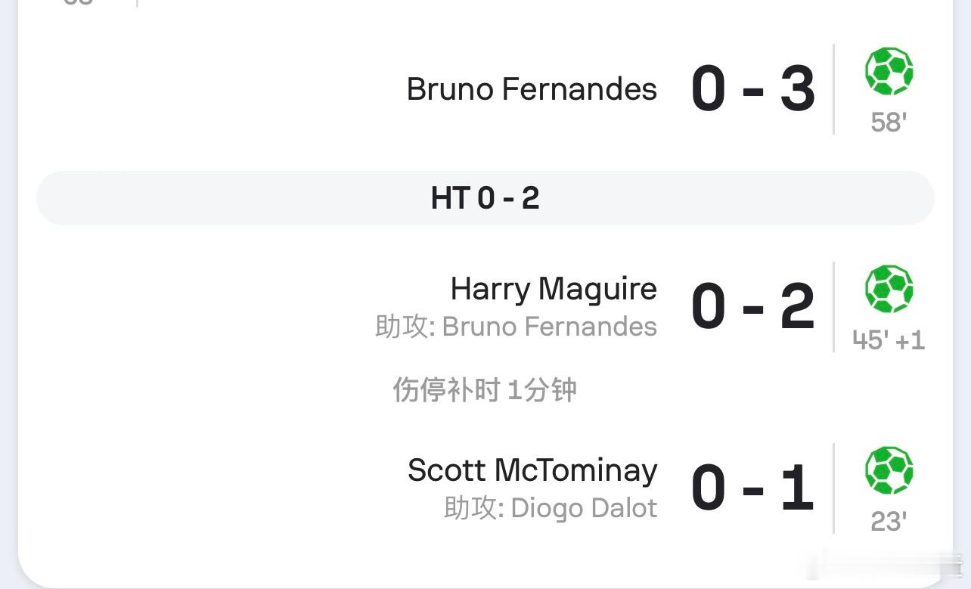Click the 23' minute label

point(889,522)
